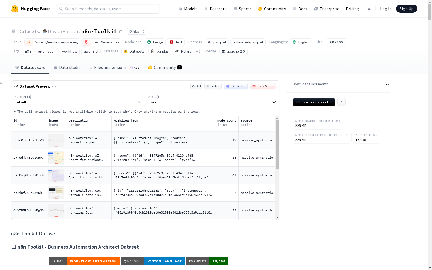Focus the search models, datasets, users field
The image size is (432, 270).
pos(108,9)
